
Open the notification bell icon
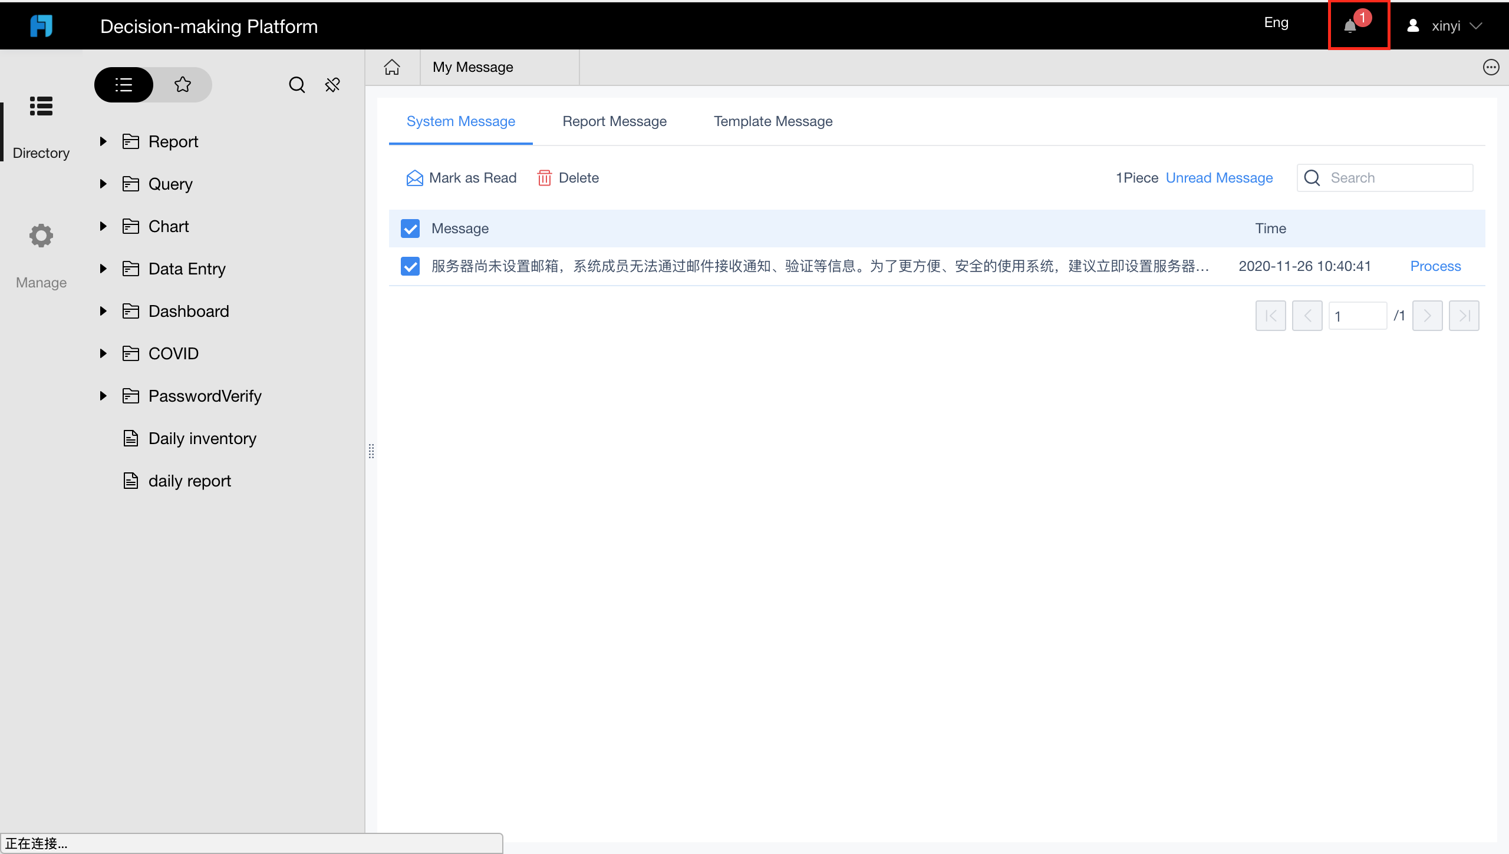(x=1350, y=26)
